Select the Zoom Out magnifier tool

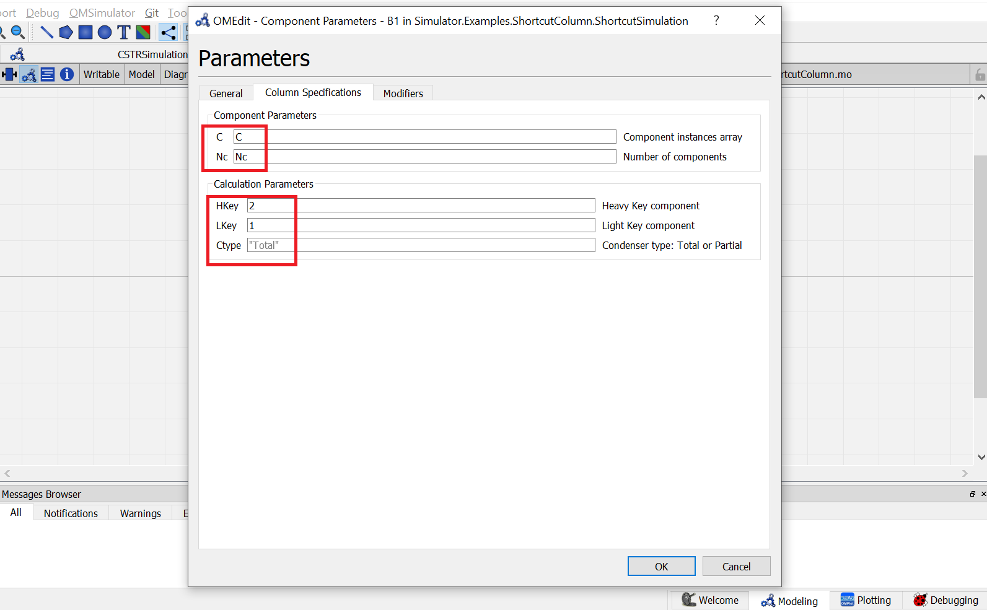tap(18, 32)
